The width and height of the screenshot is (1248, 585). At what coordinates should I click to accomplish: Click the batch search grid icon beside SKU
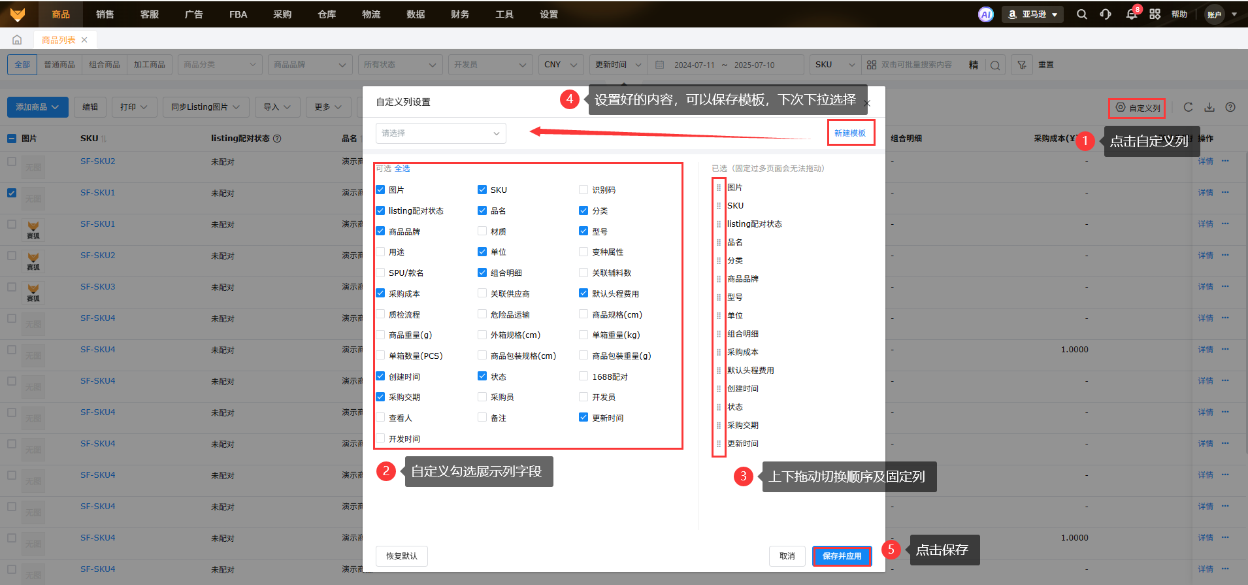(x=872, y=65)
